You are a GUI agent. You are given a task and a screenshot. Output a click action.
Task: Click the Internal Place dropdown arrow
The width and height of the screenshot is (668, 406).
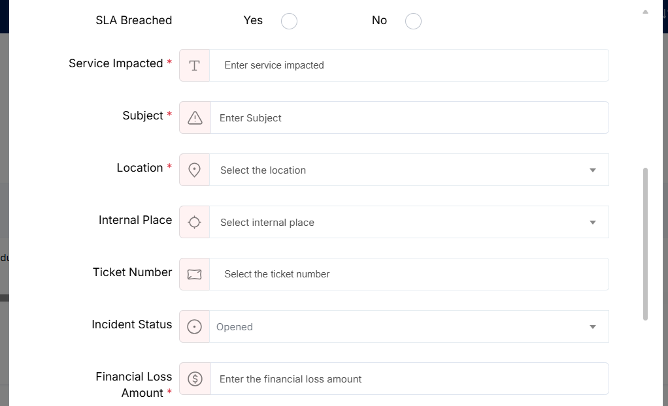593,223
